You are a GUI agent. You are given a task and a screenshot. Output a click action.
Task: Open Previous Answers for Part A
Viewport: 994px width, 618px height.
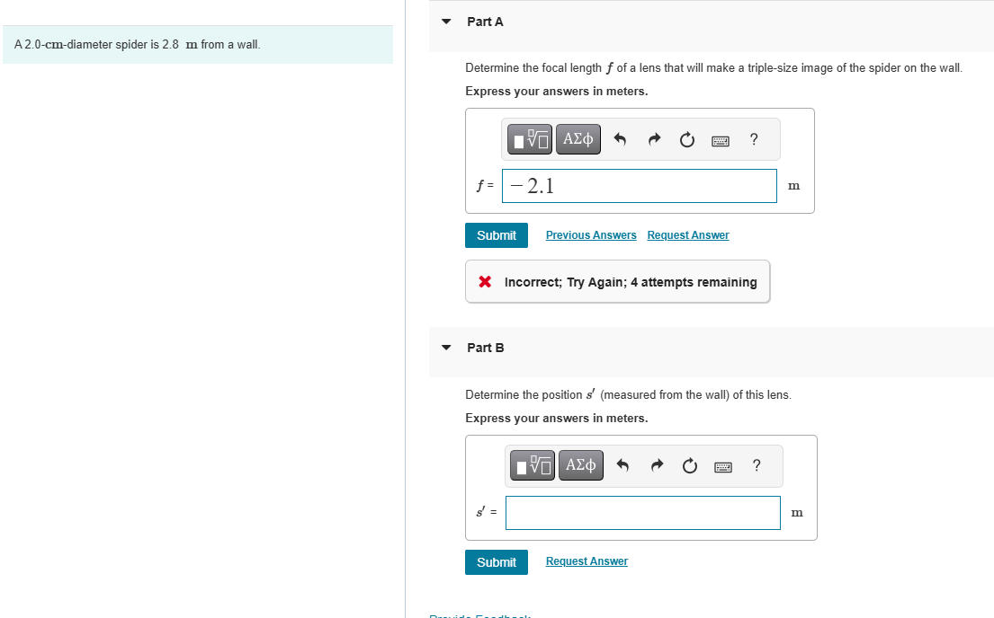pos(590,234)
